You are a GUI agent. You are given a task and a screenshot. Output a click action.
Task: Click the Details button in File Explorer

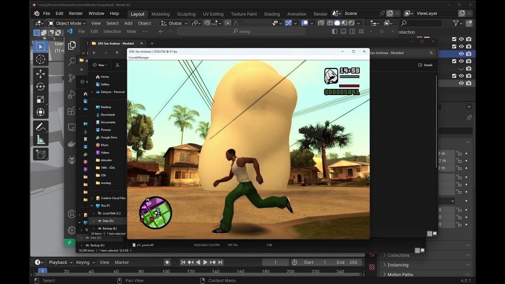(425, 65)
